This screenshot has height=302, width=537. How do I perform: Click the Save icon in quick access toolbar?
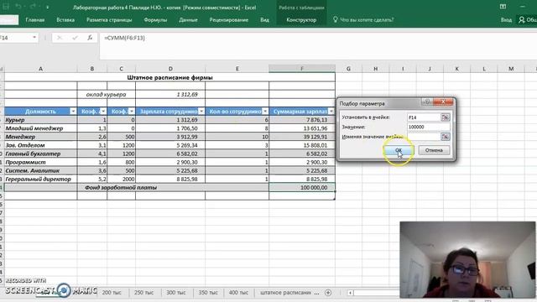(x=6, y=7)
